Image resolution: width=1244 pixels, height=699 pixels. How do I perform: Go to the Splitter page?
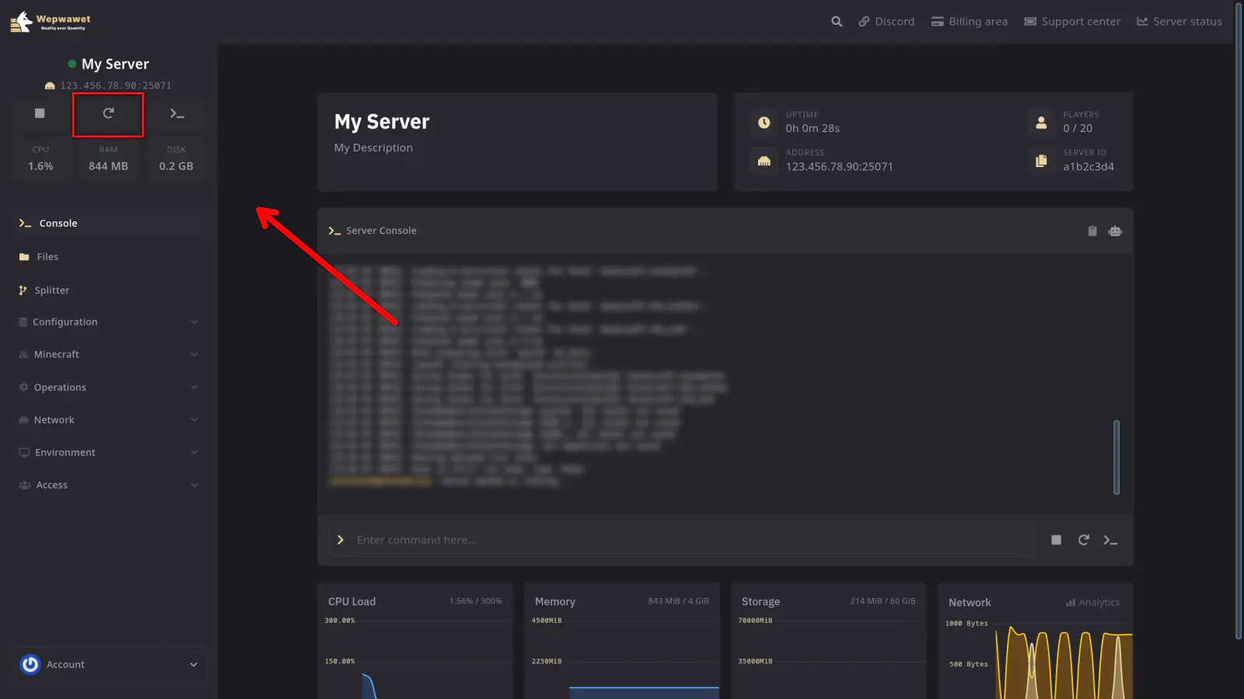click(51, 290)
